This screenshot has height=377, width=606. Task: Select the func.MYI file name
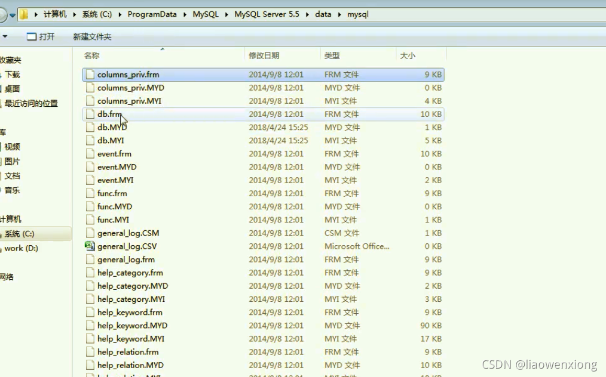coord(113,220)
